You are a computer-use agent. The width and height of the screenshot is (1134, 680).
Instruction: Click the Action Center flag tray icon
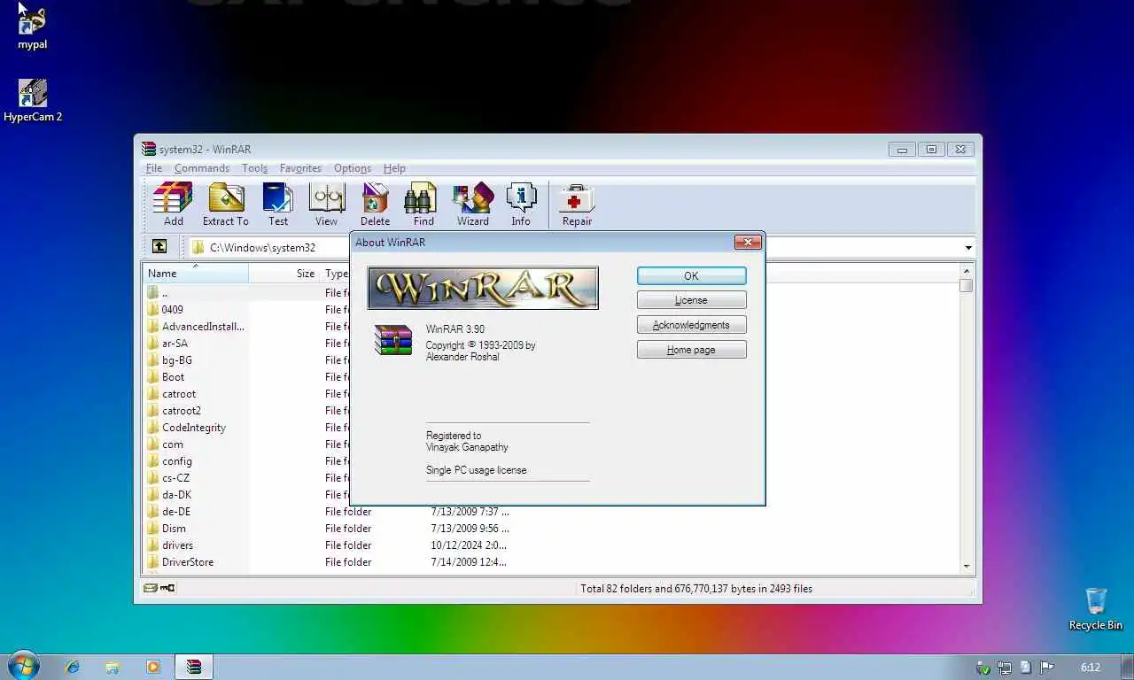1047,668
